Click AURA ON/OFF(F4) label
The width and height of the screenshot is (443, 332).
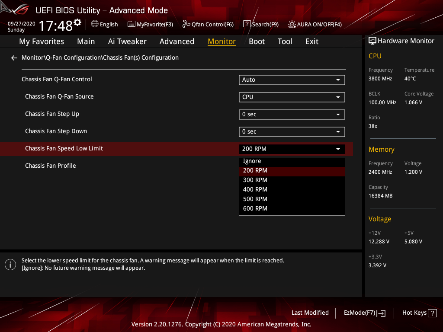tap(319, 25)
